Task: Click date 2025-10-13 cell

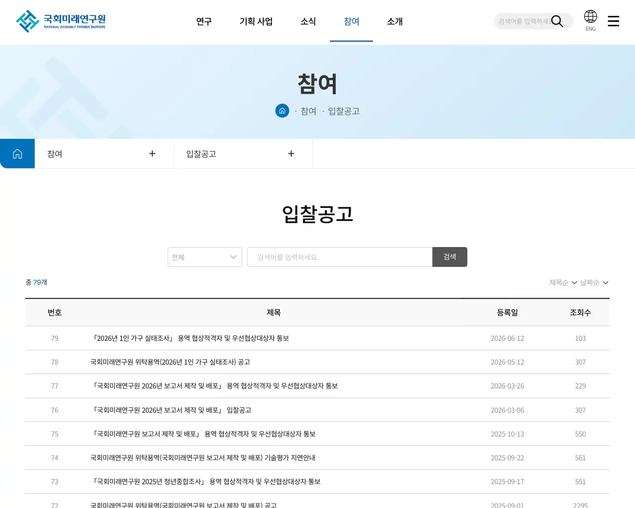Action: [x=508, y=434]
